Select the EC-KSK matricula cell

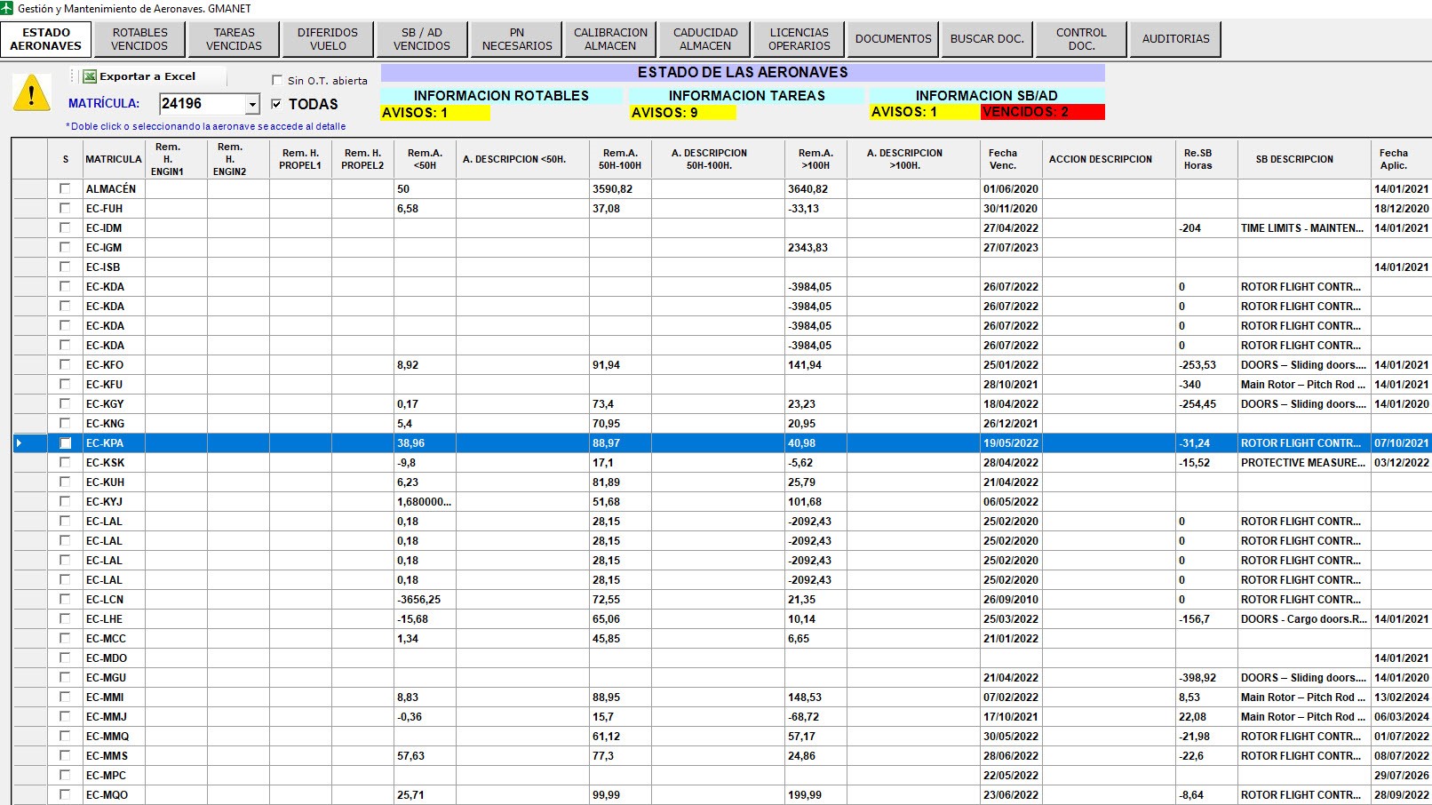point(106,462)
